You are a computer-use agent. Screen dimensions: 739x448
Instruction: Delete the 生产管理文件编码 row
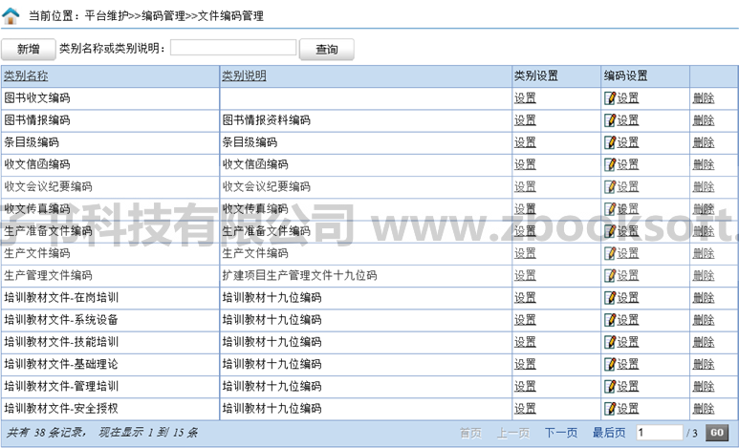click(704, 275)
